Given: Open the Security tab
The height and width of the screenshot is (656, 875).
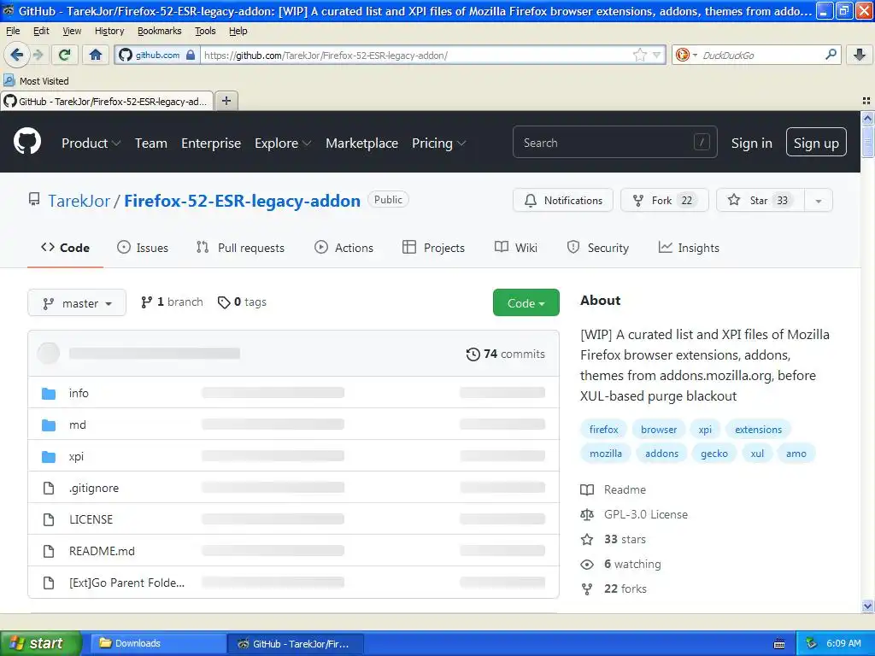Looking at the screenshot, I should 598,248.
